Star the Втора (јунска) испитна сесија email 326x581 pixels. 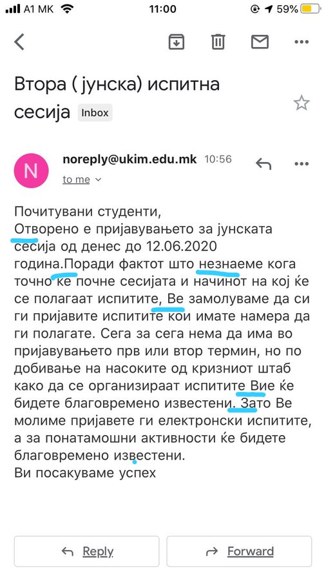coord(302,103)
